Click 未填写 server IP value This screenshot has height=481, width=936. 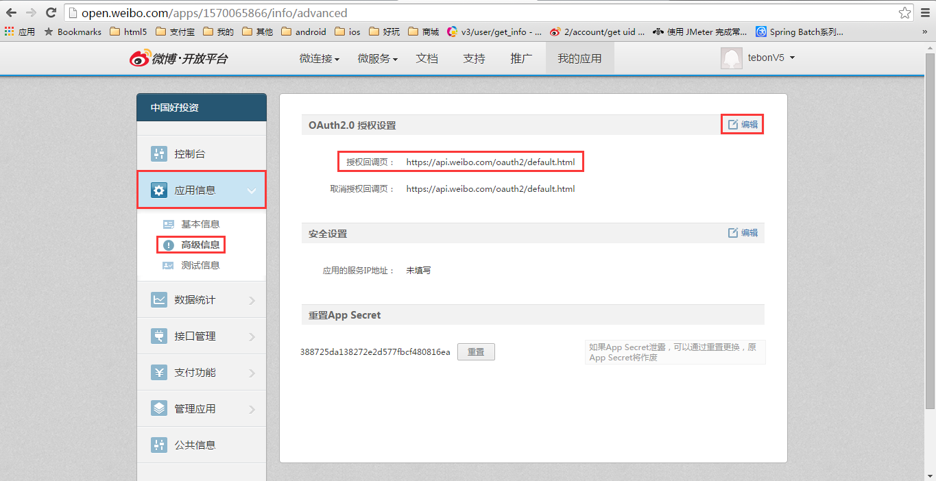point(418,270)
